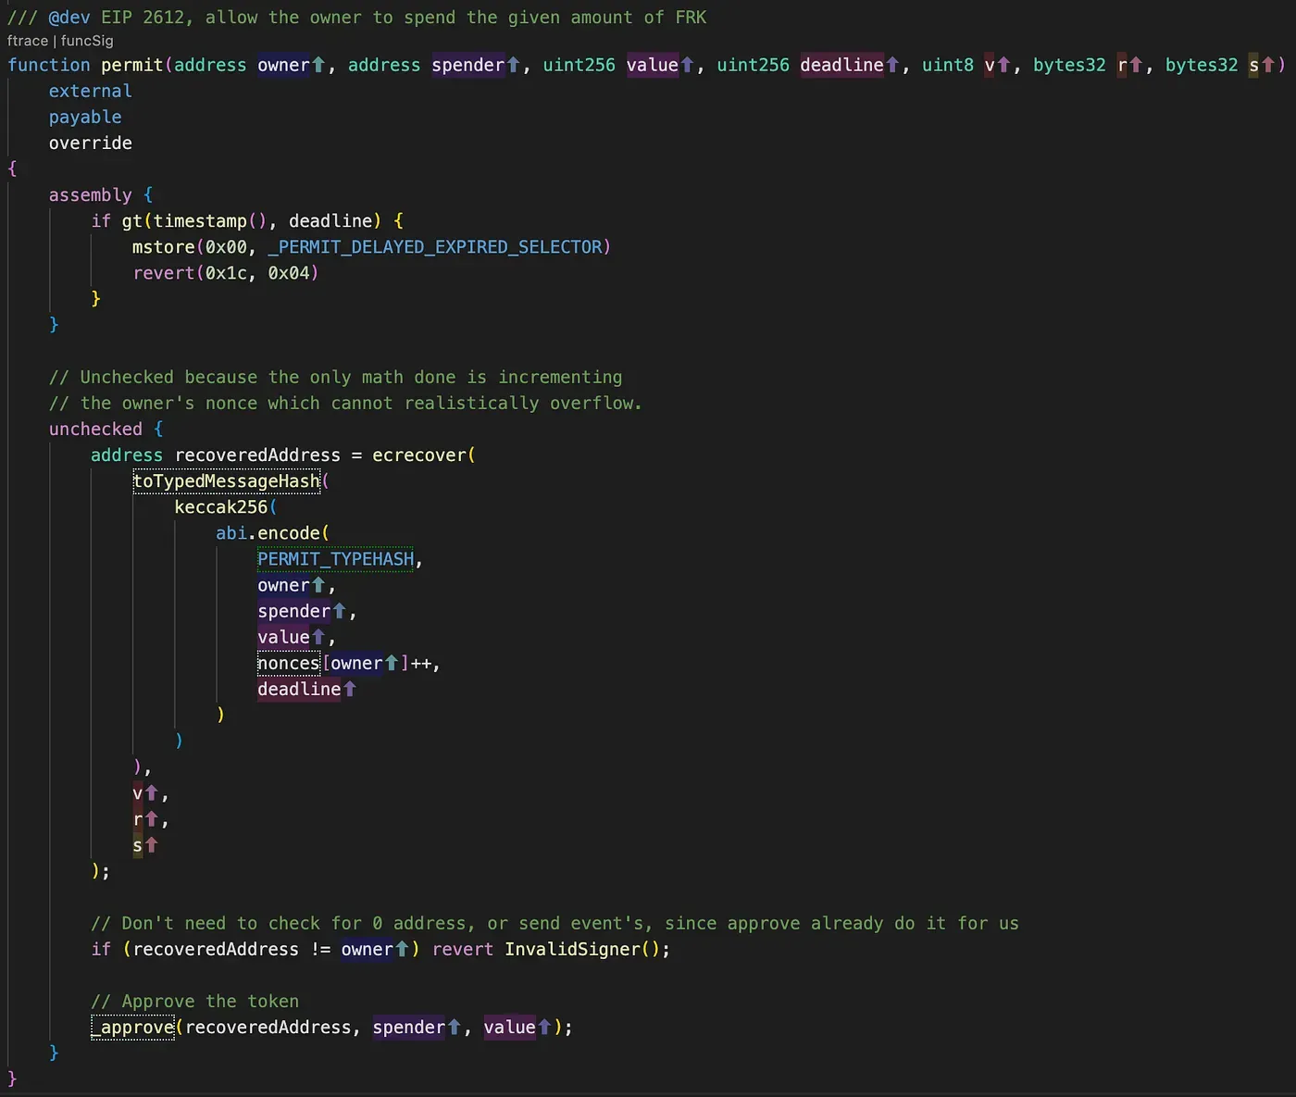Click "owner" in the recoveredAddress != comparison

click(368, 949)
